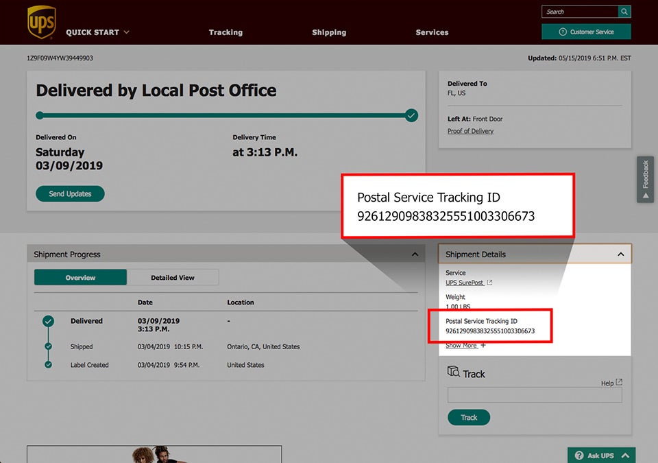The image size is (658, 463).
Task: Open the Shipping menu
Action: pos(329,32)
